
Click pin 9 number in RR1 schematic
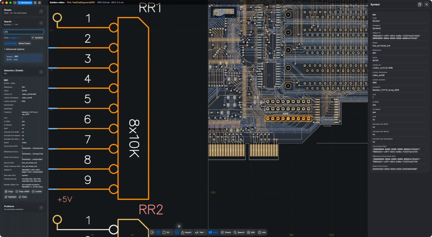pos(88,180)
